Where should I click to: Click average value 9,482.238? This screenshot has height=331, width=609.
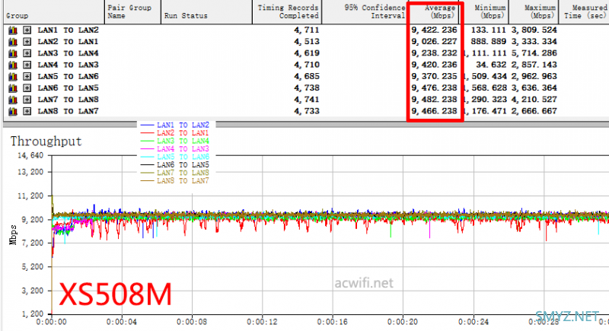click(x=434, y=100)
